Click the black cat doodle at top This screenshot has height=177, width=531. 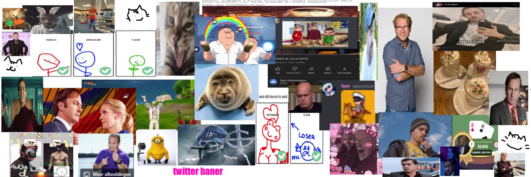pos(138,14)
